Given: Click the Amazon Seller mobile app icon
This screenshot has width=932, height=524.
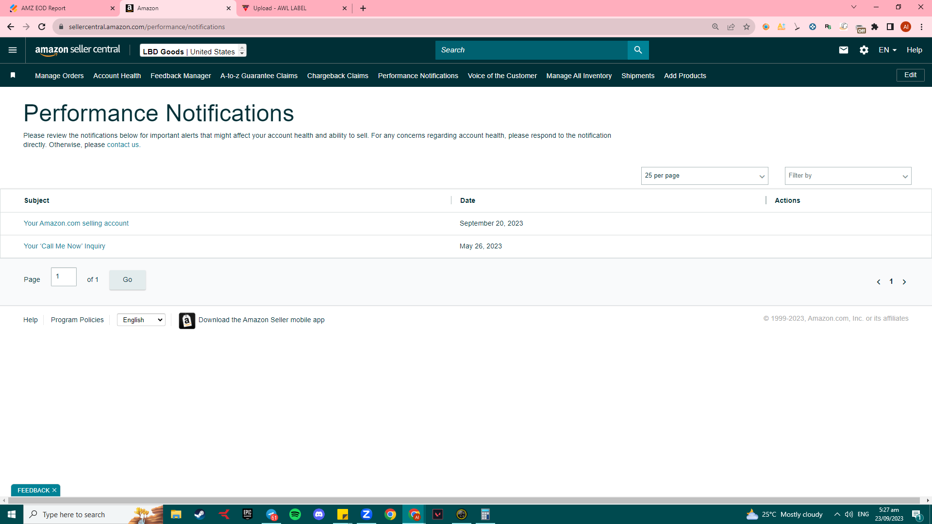Looking at the screenshot, I should [187, 320].
